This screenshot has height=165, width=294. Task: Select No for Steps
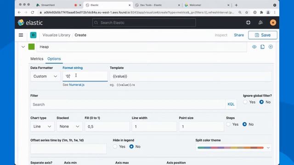[x=244, y=124]
